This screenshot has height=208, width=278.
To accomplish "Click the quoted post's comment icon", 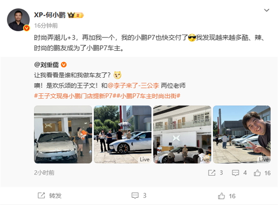I will coord(235,173).
